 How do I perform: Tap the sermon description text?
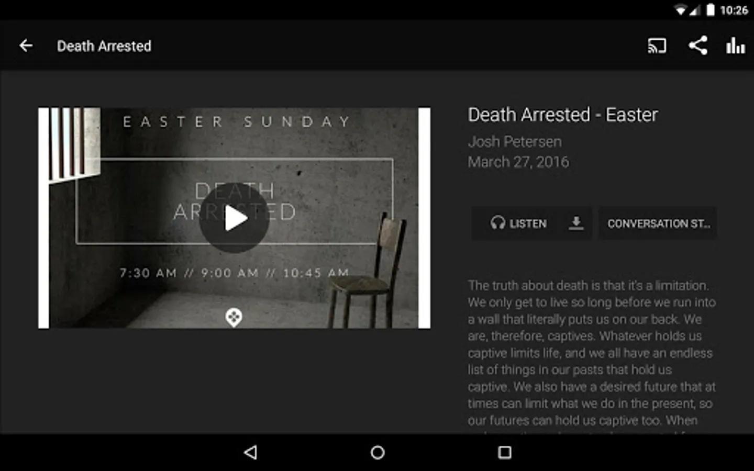tap(592, 354)
